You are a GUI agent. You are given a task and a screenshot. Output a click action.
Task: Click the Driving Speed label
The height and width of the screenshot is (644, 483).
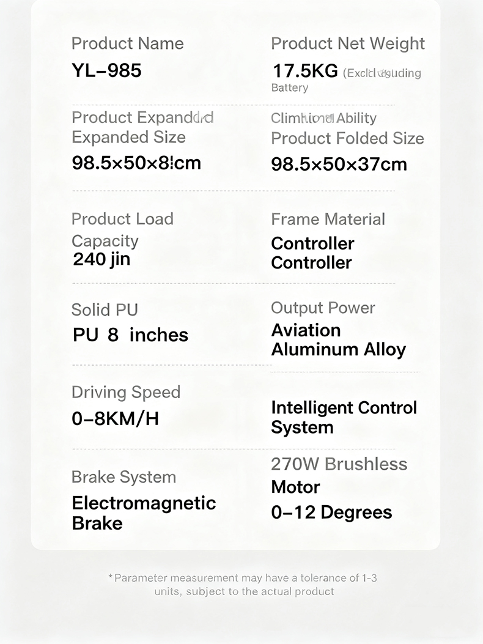coord(126,392)
